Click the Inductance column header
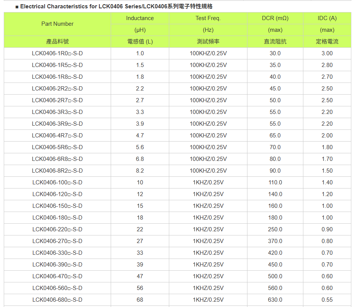 point(140,18)
